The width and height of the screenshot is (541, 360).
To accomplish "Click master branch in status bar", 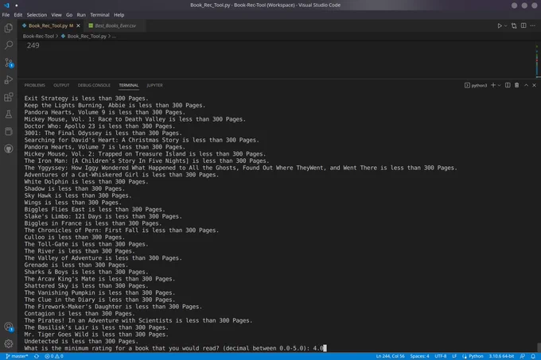I will pos(17,356).
